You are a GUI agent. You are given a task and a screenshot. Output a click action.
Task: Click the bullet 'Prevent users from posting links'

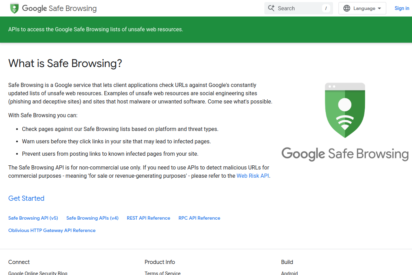coord(110,154)
